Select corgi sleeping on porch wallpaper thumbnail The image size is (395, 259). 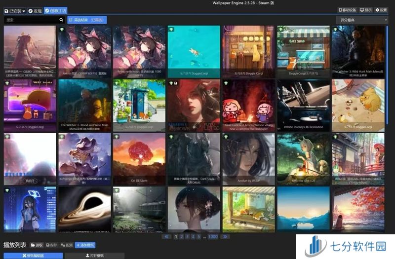pyautogui.click(x=249, y=209)
